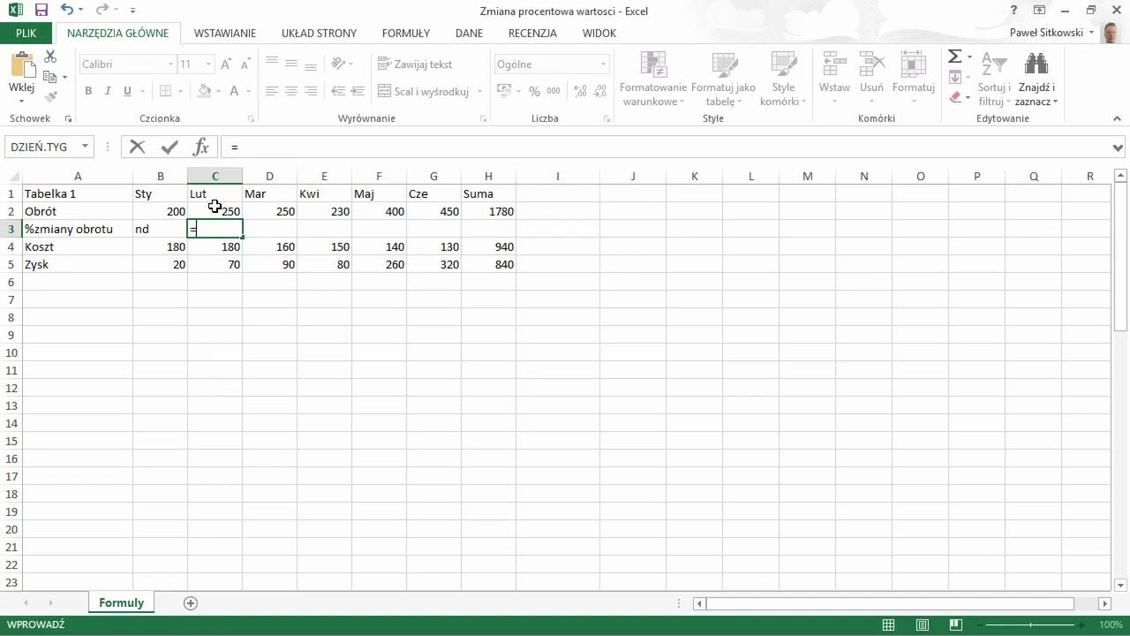The image size is (1130, 636).
Task: Expand the formula bar chevron
Action: (x=1119, y=148)
